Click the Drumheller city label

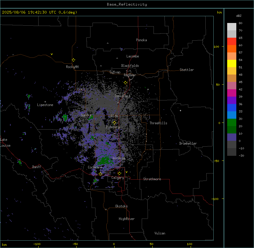(x=188, y=143)
